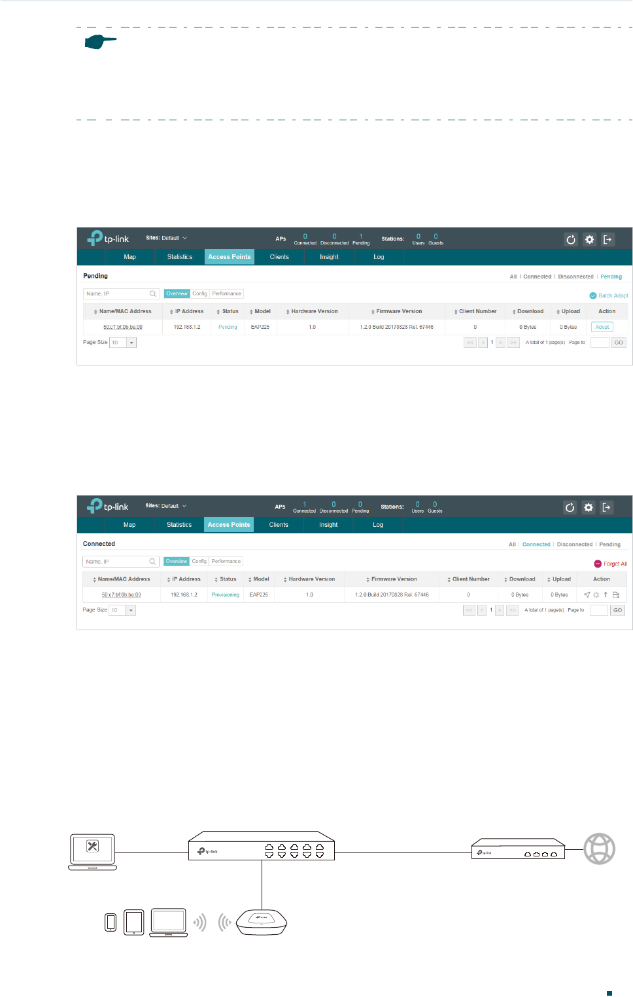This screenshot has height=997, width=633.
Task: Click the Reboot icon in the Connected AP row
Action: (596, 595)
